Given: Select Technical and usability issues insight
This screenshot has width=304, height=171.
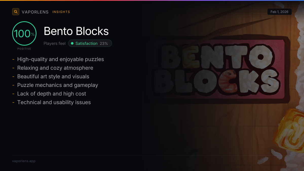Looking at the screenshot, I should [x=54, y=102].
